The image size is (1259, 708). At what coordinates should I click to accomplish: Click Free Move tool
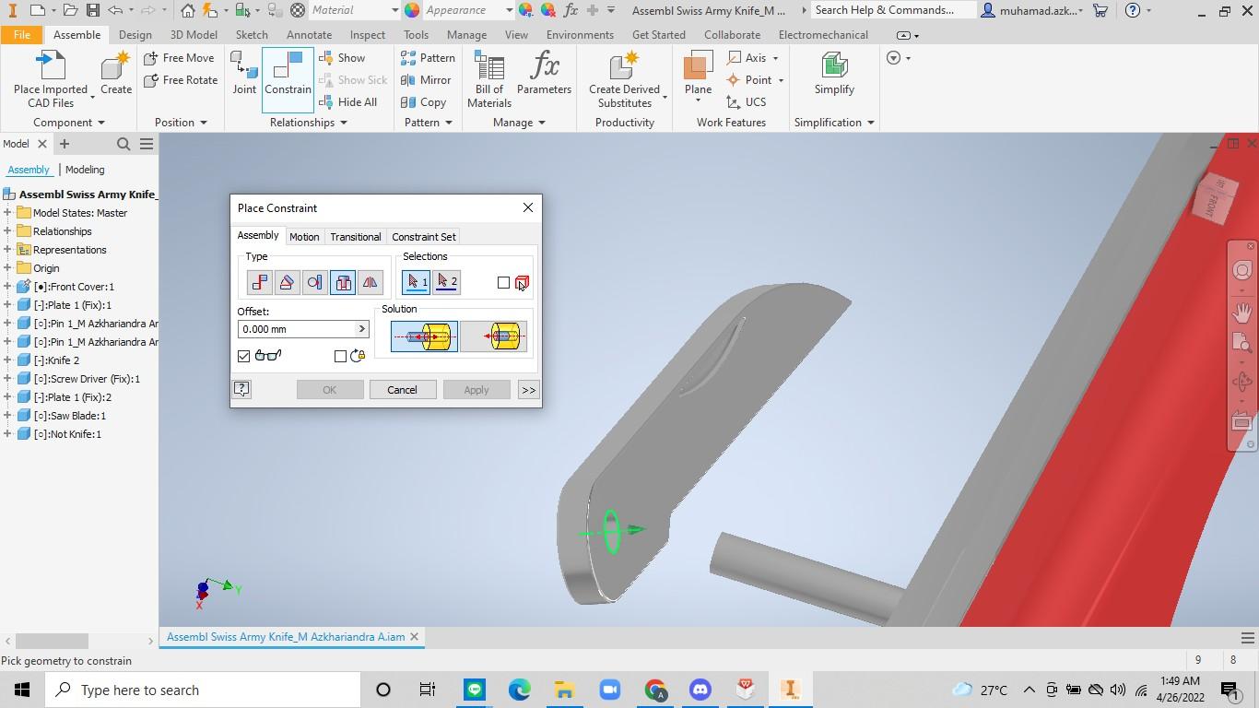point(180,58)
